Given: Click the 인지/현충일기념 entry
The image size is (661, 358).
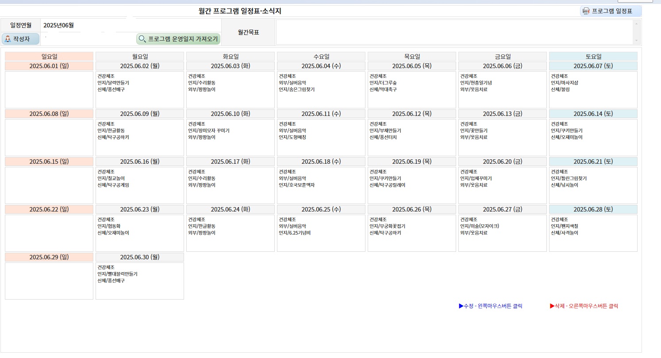Looking at the screenshot, I should [x=476, y=83].
